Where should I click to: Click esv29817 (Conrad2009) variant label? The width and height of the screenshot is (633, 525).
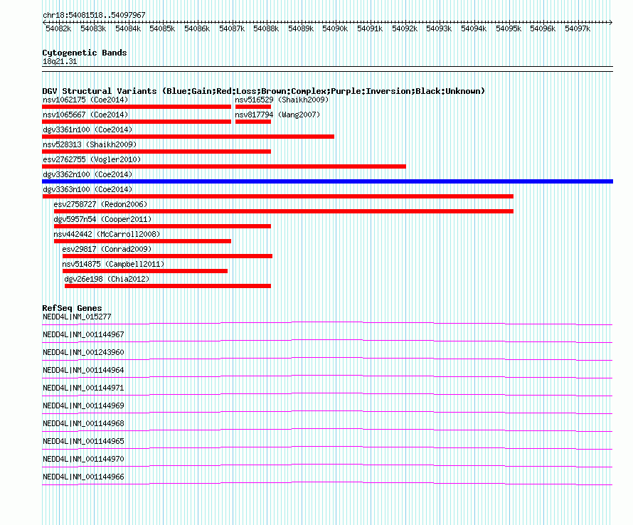[107, 249]
